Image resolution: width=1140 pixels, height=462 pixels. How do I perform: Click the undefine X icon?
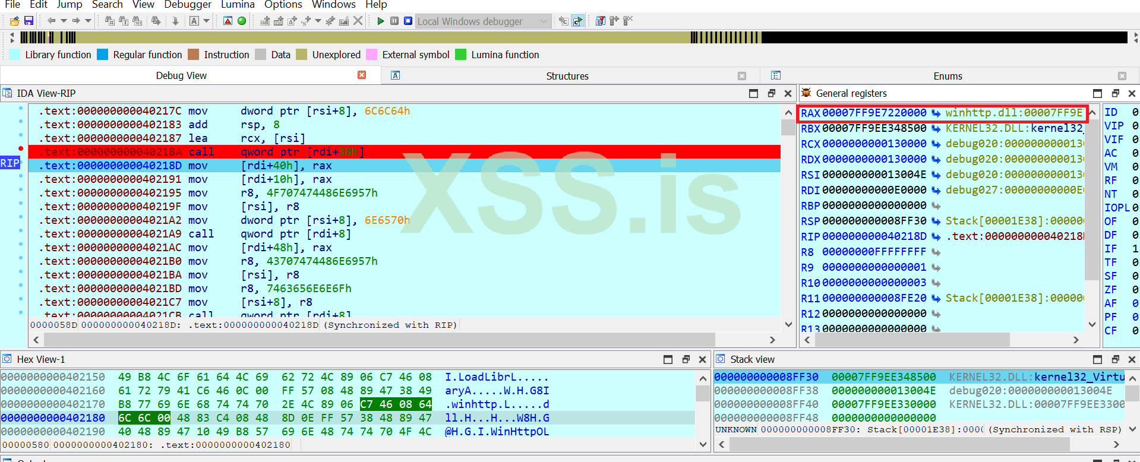pos(358,21)
